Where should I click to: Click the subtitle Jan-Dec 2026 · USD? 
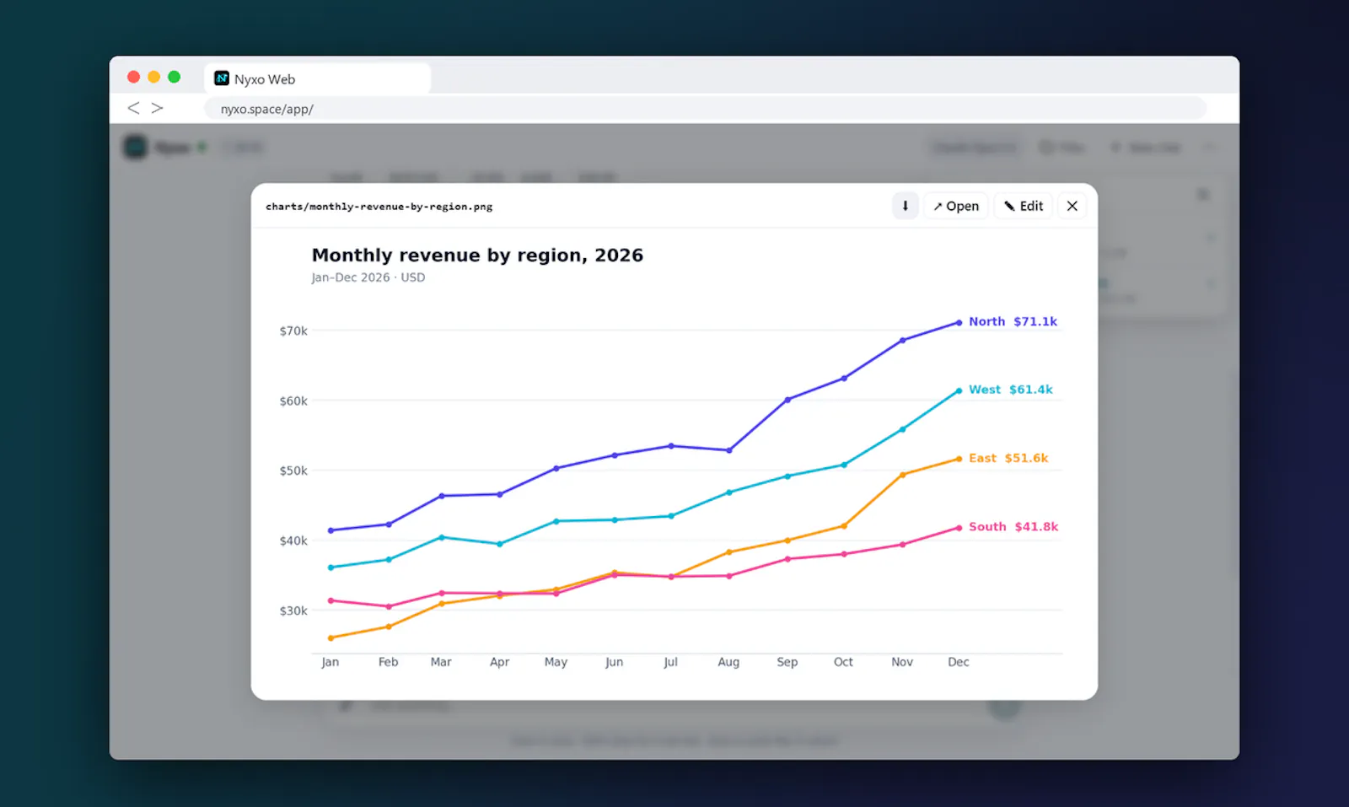(368, 277)
